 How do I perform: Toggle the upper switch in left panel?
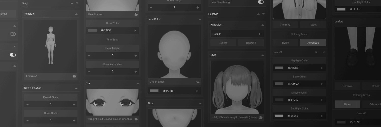13,34
